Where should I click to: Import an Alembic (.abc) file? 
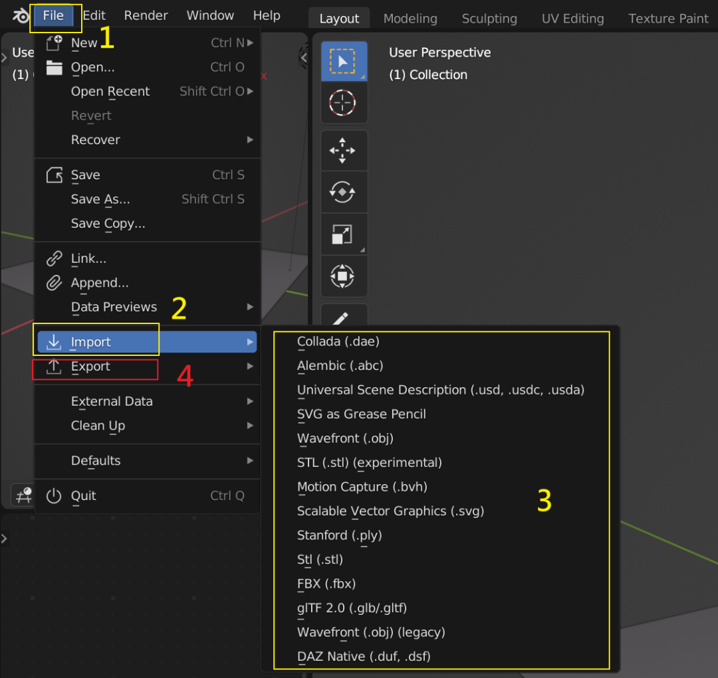coord(442,365)
